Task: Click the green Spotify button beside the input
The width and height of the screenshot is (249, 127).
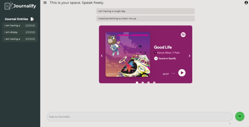Action: pyautogui.click(x=240, y=116)
